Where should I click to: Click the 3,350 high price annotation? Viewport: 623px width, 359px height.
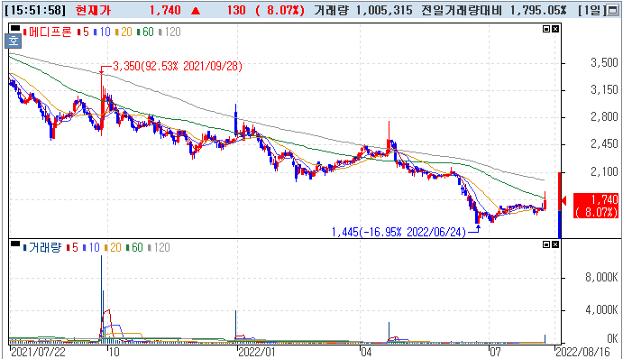(x=178, y=66)
